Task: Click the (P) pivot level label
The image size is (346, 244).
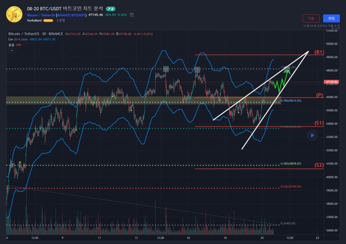Action: (x=320, y=95)
